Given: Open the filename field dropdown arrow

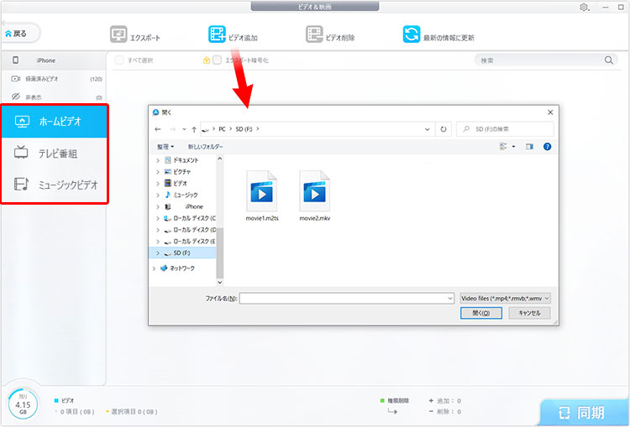Looking at the screenshot, I should click(450, 299).
